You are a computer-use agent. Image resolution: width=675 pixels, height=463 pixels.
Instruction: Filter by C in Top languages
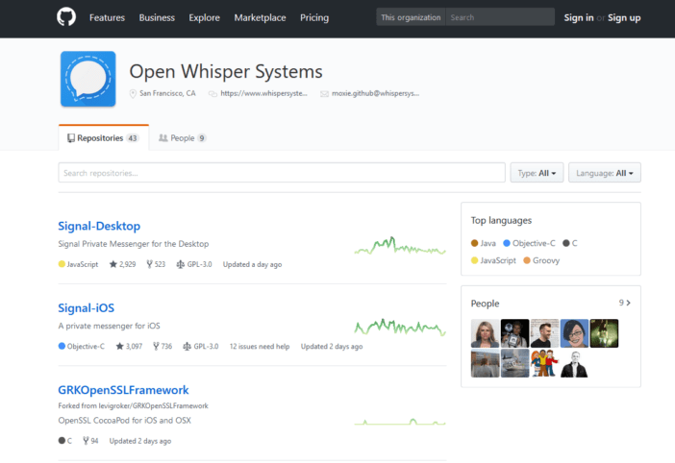point(570,243)
